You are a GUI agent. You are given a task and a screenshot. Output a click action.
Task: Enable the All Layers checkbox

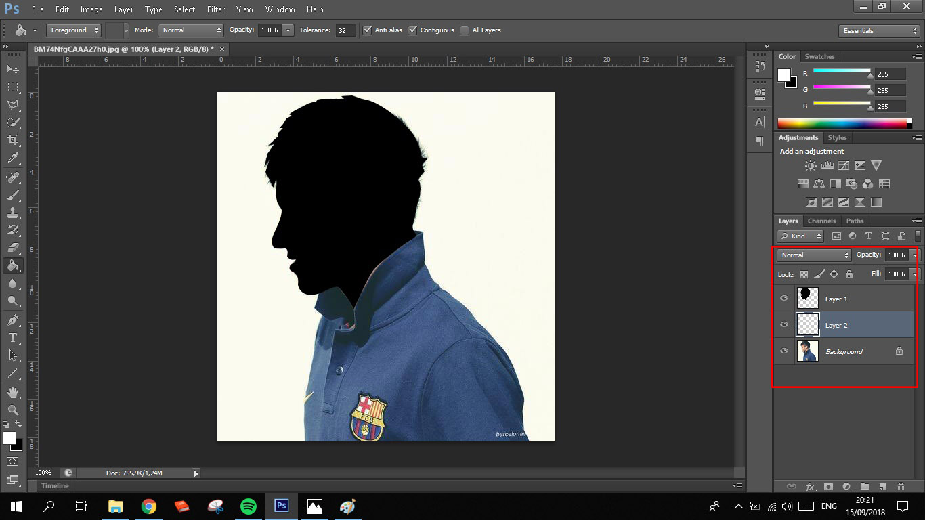(465, 30)
